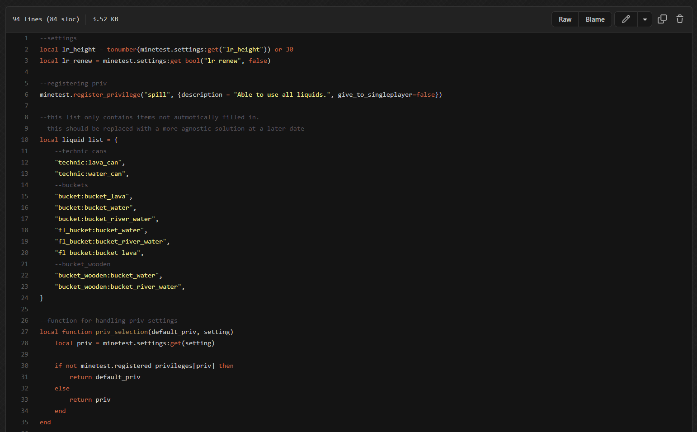Select line number 10 for liquid_list
Screen dimensions: 697x432
tap(25, 140)
